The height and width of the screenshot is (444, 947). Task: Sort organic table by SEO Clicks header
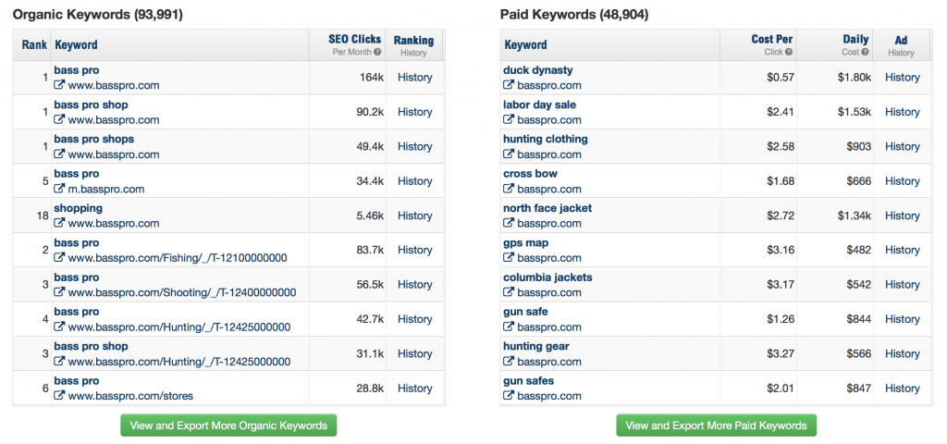[354, 39]
